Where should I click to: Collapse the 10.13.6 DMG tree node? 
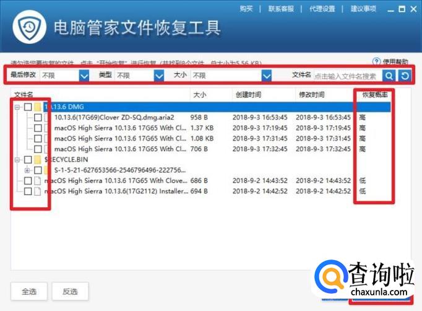point(17,107)
